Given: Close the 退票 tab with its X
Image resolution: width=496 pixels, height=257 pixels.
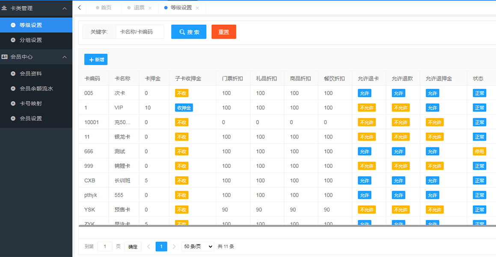Looking at the screenshot, I should [150, 8].
